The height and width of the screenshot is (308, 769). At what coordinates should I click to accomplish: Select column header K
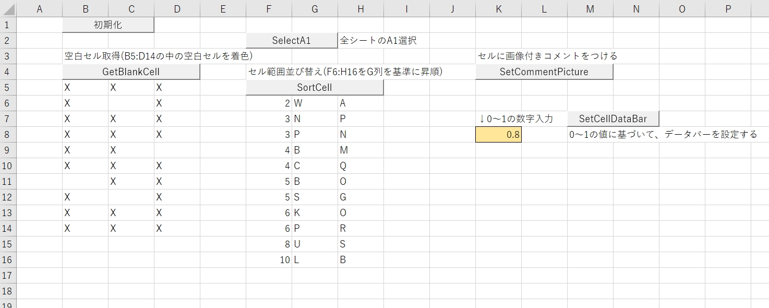pyautogui.click(x=498, y=9)
